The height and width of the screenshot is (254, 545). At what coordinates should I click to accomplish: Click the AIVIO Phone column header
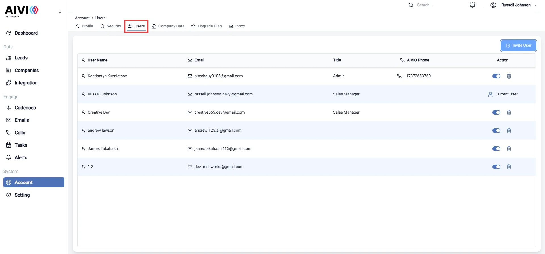tap(418, 60)
